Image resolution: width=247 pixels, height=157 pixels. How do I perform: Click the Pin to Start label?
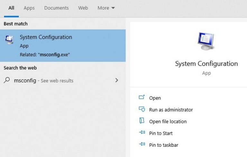pyautogui.click(x=161, y=133)
